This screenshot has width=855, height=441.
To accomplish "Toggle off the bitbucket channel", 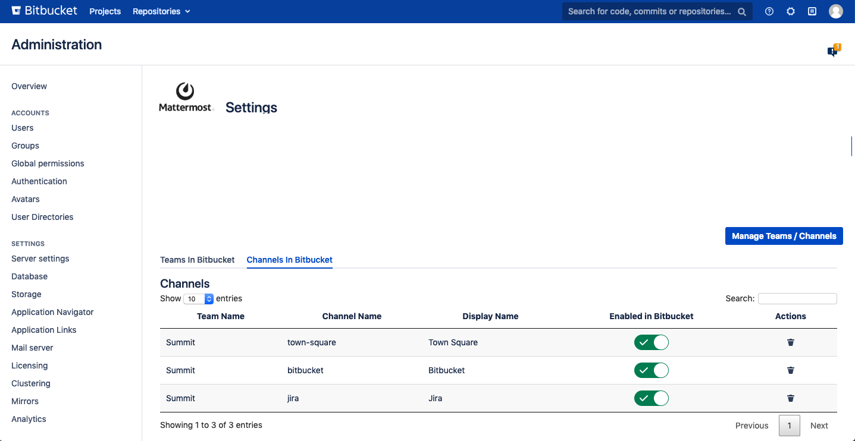I will coord(652,370).
